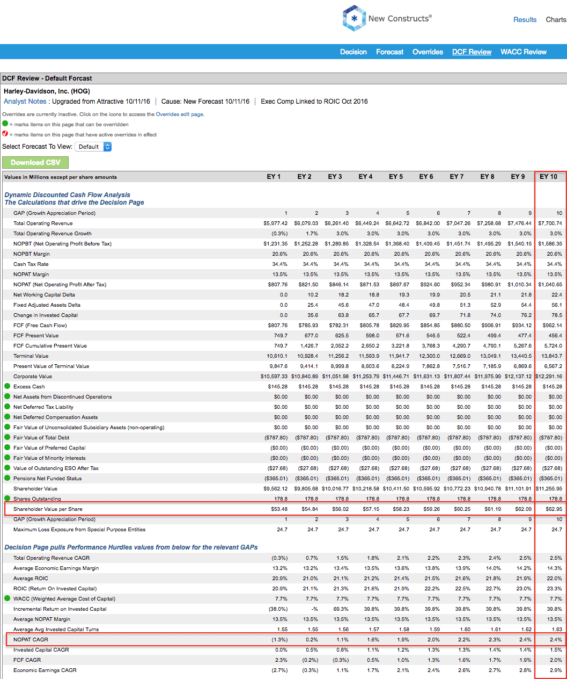
Task: Click override dot for Fair Value of Preferred Capital
Action: [8, 447]
